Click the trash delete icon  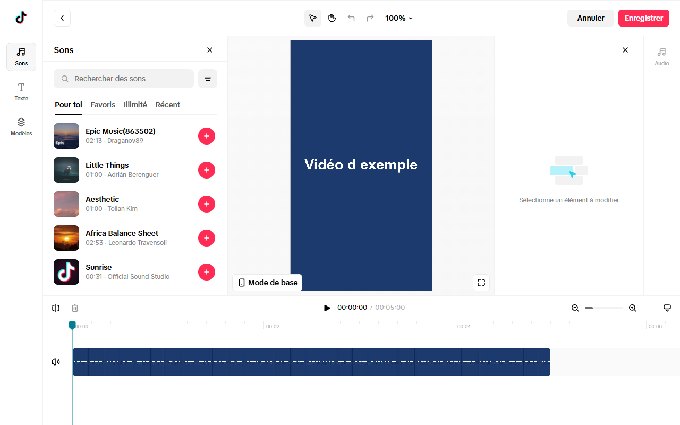[x=75, y=308]
